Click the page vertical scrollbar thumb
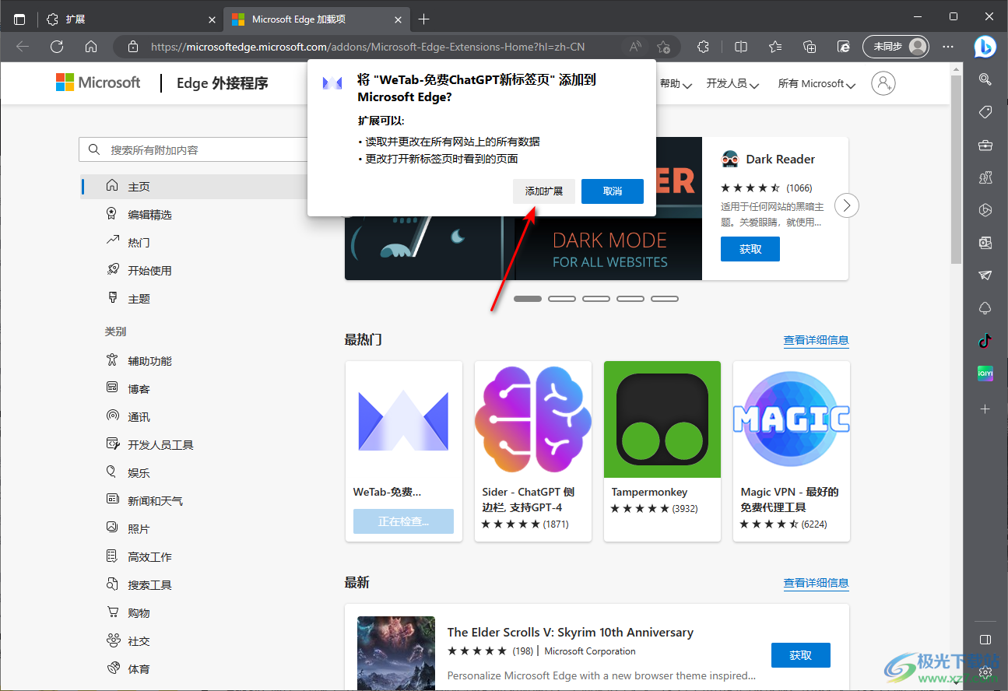The width and height of the screenshot is (1008, 691). (956, 169)
